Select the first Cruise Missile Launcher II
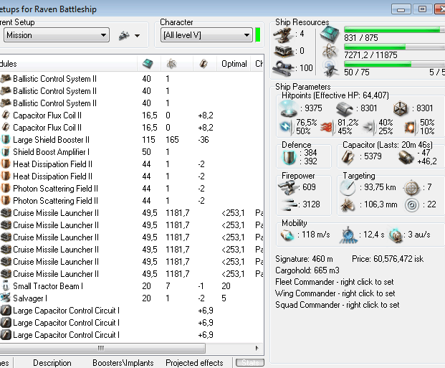 point(132,213)
